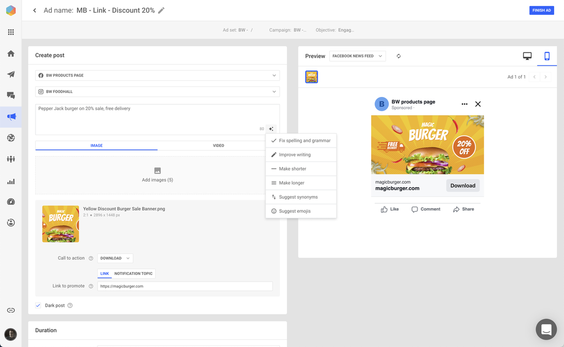Switch preview to desktop view
The height and width of the screenshot is (347, 564).
[527, 56]
